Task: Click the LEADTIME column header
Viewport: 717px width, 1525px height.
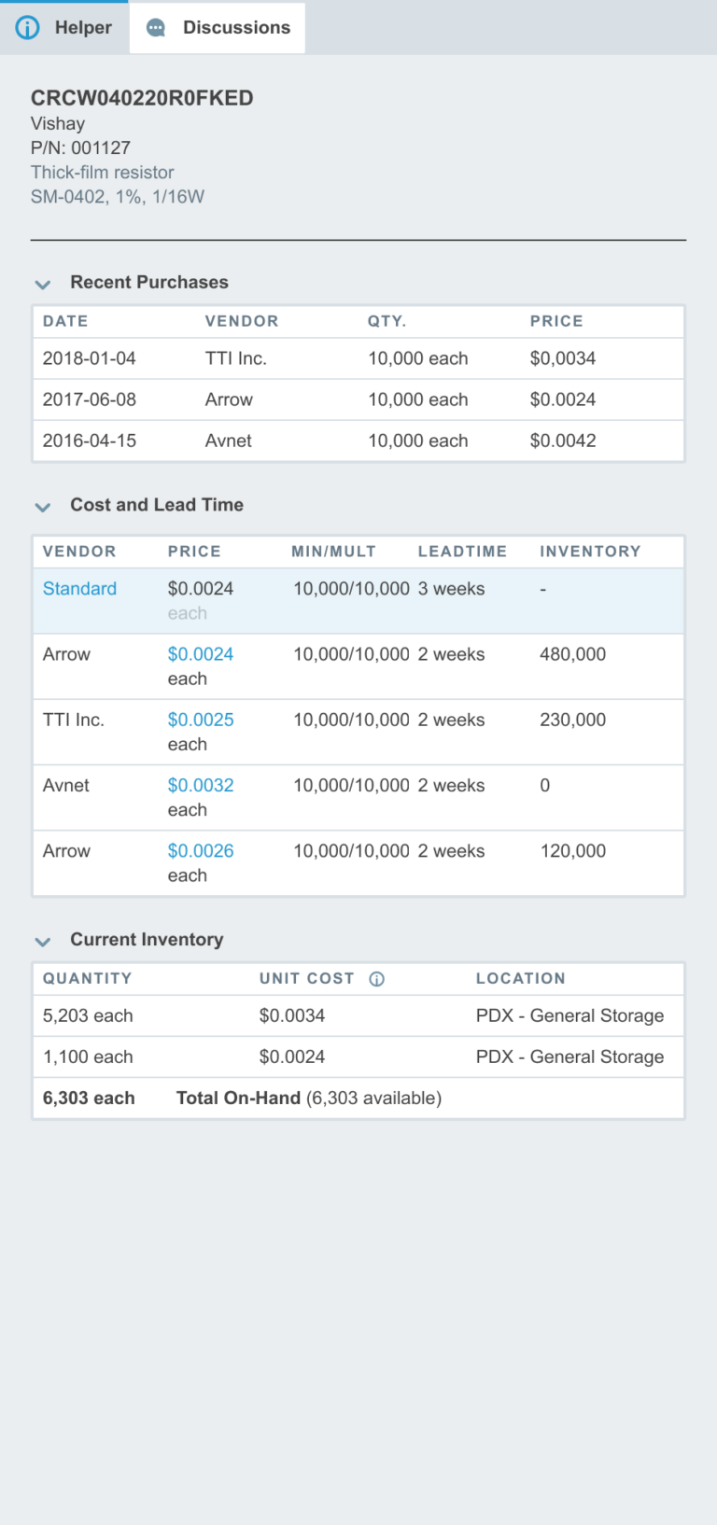Action: click(x=462, y=552)
